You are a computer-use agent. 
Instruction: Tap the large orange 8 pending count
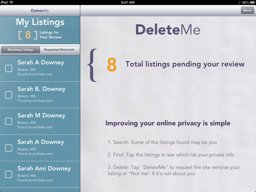click(x=111, y=65)
